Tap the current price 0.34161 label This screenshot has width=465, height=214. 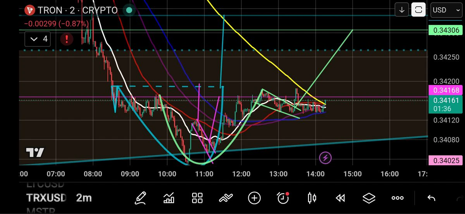click(x=446, y=104)
